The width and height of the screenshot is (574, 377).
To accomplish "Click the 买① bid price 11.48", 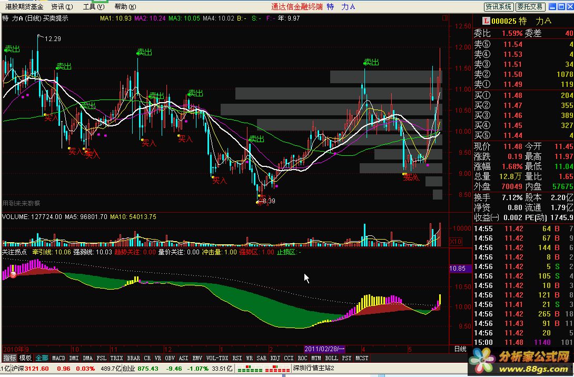I will coord(512,95).
